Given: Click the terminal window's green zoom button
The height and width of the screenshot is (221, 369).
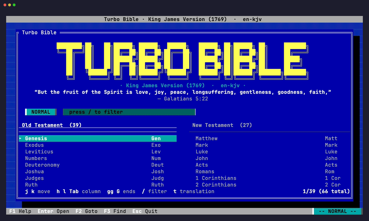Looking at the screenshot, I should point(14,5).
